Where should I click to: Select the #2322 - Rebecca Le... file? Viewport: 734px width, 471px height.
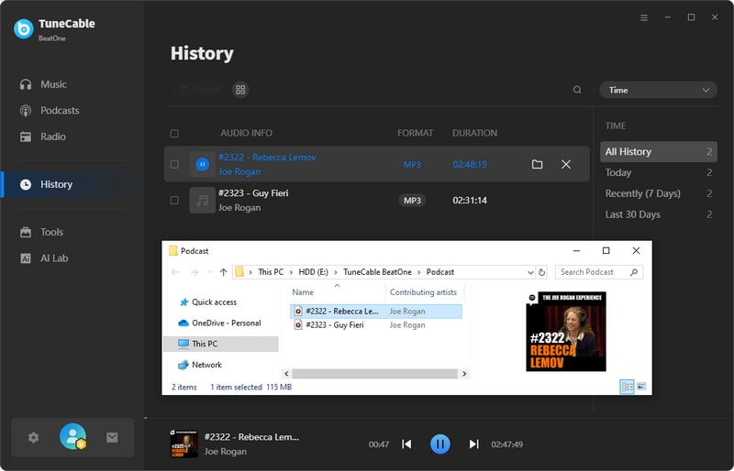[376, 312]
